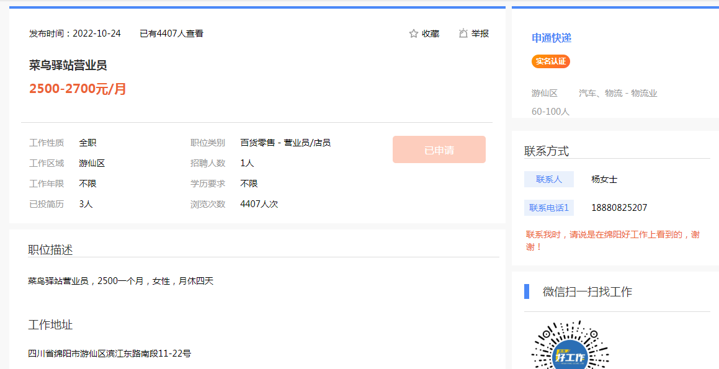Image resolution: width=719 pixels, height=369 pixels.
Task: Click 百货零售 - 营业员/店员 category value
Action: pyautogui.click(x=285, y=143)
